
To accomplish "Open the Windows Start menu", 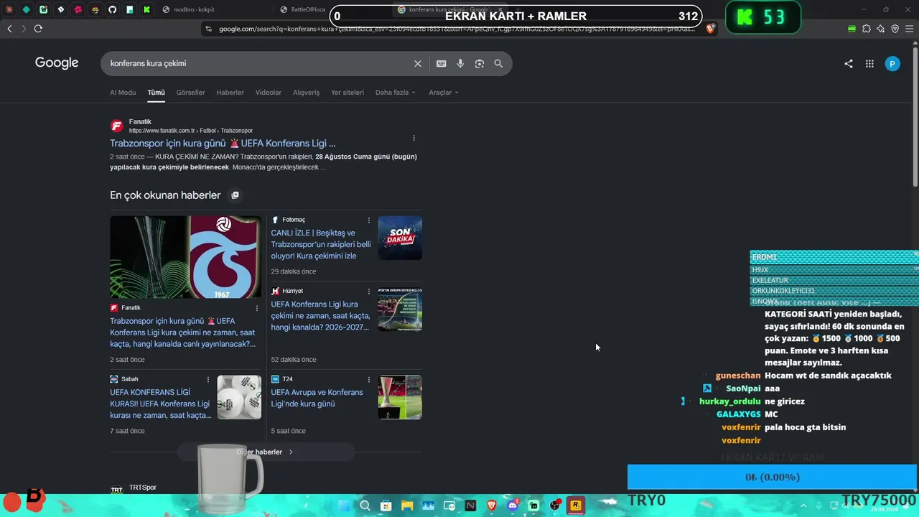I will click(345, 506).
